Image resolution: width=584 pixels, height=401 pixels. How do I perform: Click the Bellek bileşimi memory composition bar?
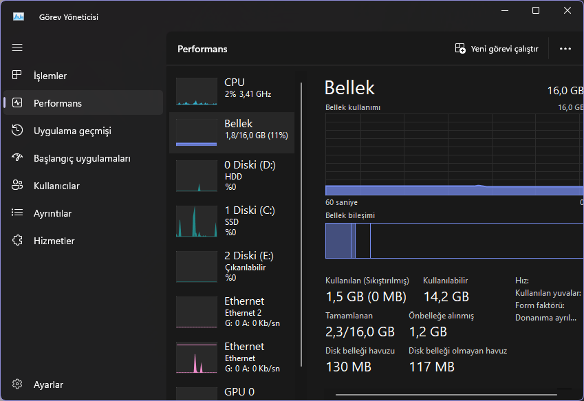point(454,241)
